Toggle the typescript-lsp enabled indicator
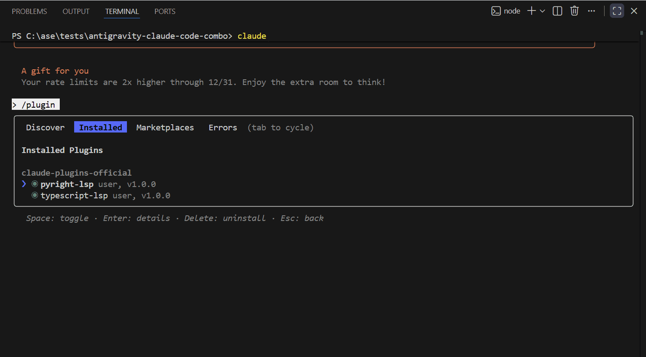 coord(35,195)
